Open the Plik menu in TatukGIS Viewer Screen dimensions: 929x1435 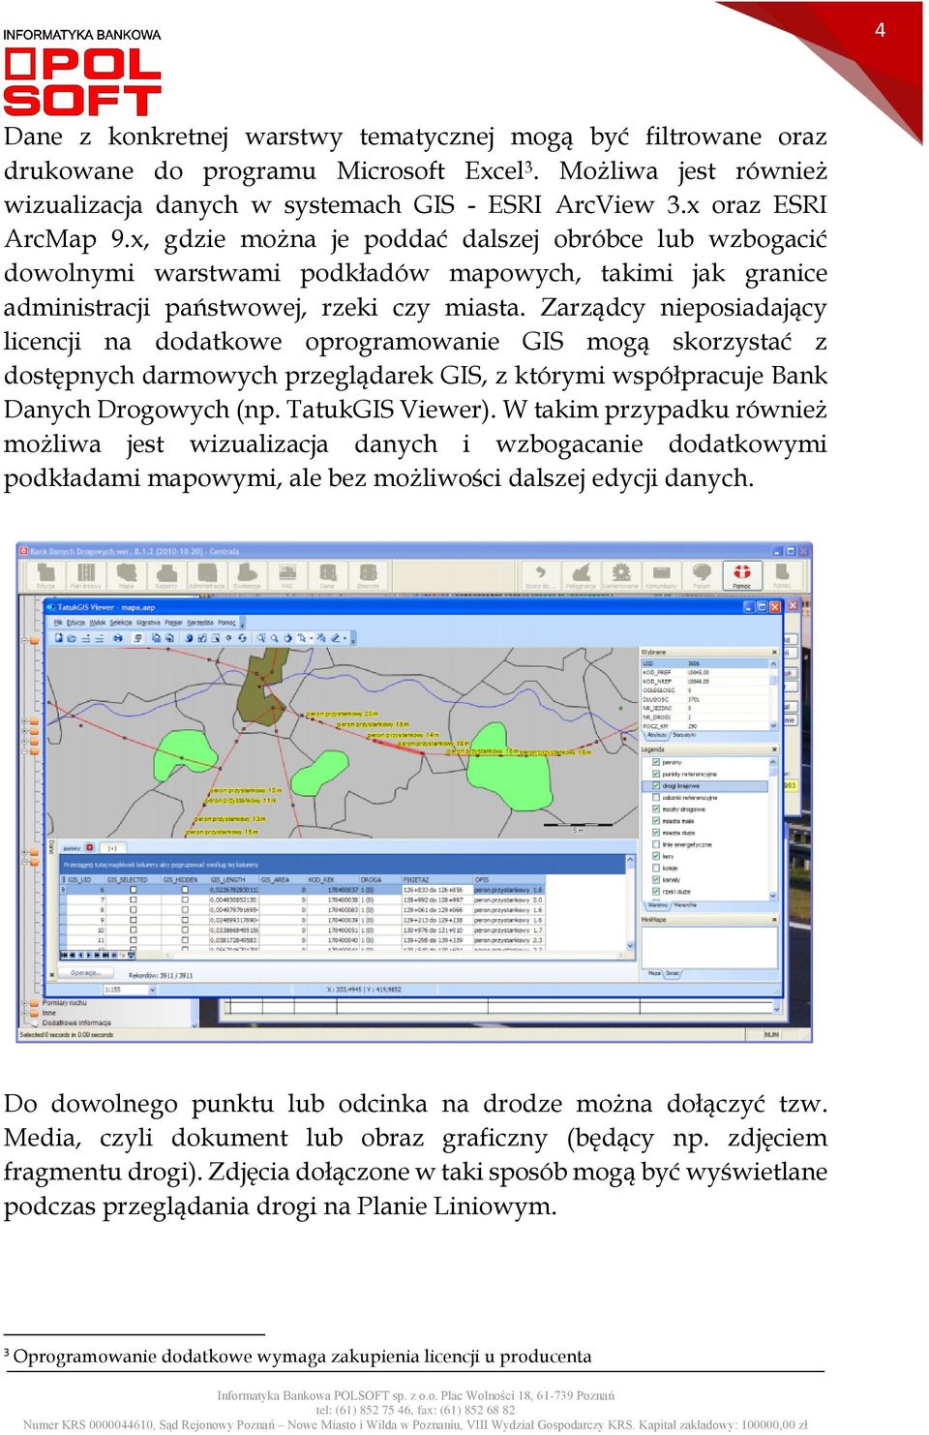pyautogui.click(x=57, y=623)
